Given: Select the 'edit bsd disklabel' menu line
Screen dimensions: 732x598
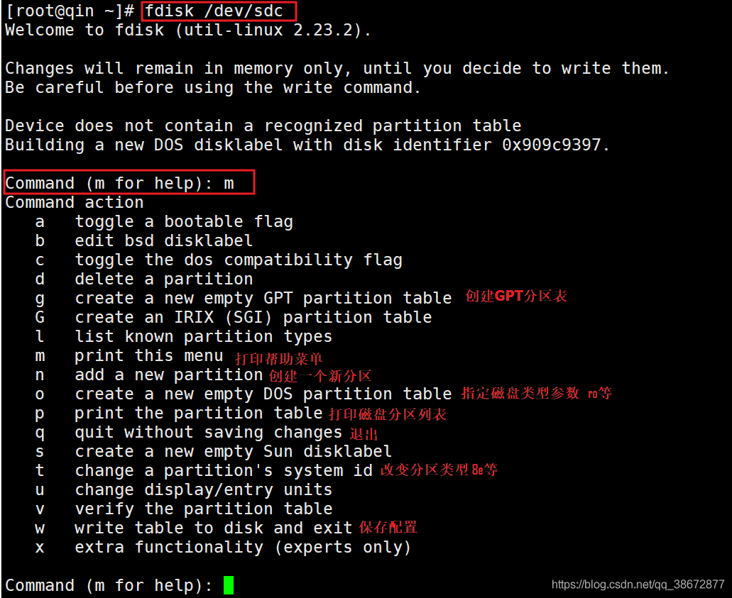Looking at the screenshot, I should 164,241.
